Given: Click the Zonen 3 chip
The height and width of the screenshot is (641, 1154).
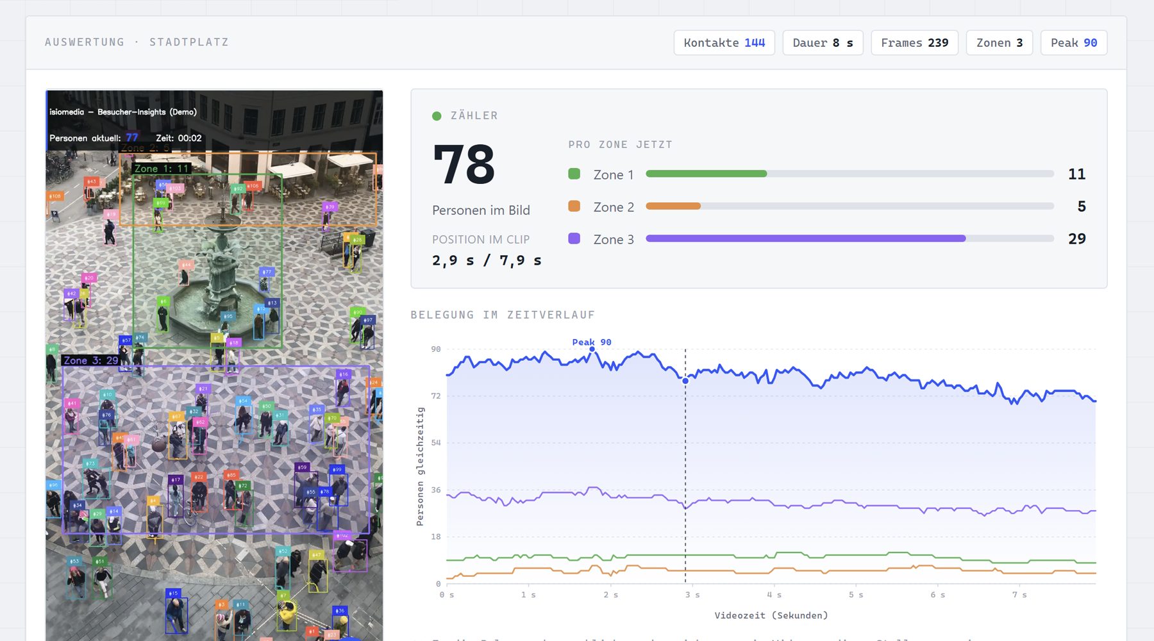Looking at the screenshot, I should pyautogui.click(x=999, y=43).
